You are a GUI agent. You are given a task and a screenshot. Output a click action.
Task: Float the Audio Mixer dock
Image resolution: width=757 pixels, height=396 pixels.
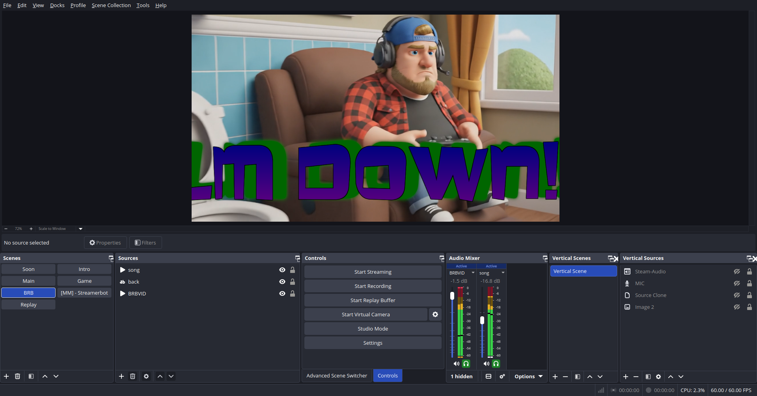(545, 258)
